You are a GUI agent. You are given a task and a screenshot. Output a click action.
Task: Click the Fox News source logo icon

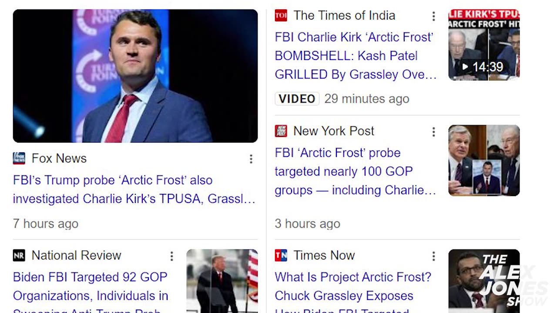19,159
